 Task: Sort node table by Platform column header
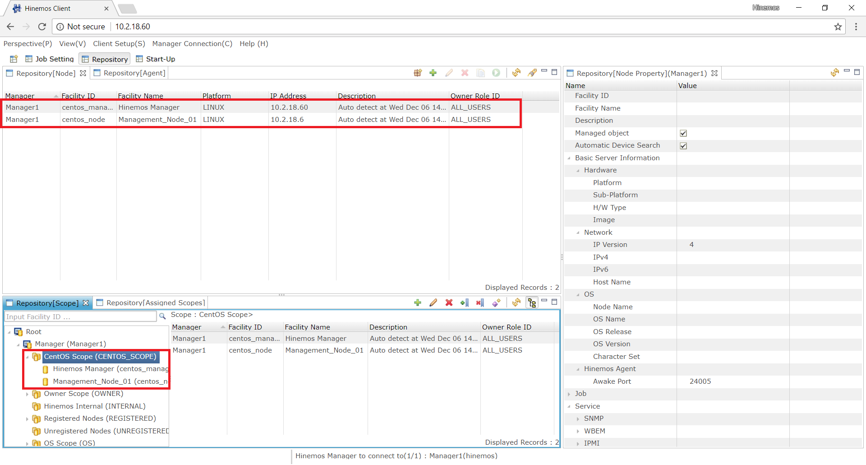[235, 96]
